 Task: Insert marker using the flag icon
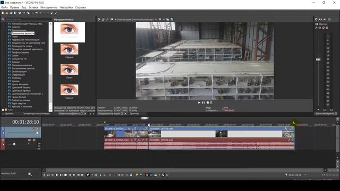pos(137,175)
